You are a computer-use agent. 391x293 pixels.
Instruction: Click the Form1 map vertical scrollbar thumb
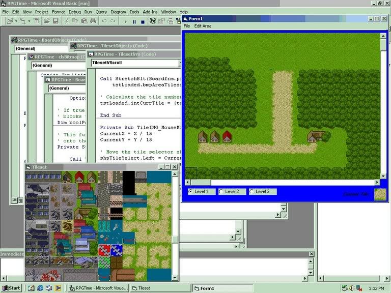tap(383, 45)
